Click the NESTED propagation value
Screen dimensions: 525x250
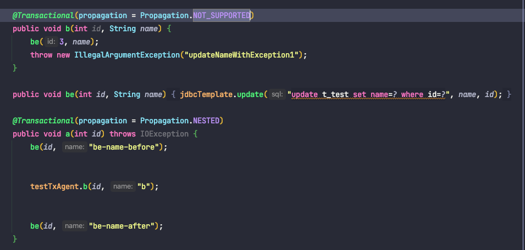point(206,121)
